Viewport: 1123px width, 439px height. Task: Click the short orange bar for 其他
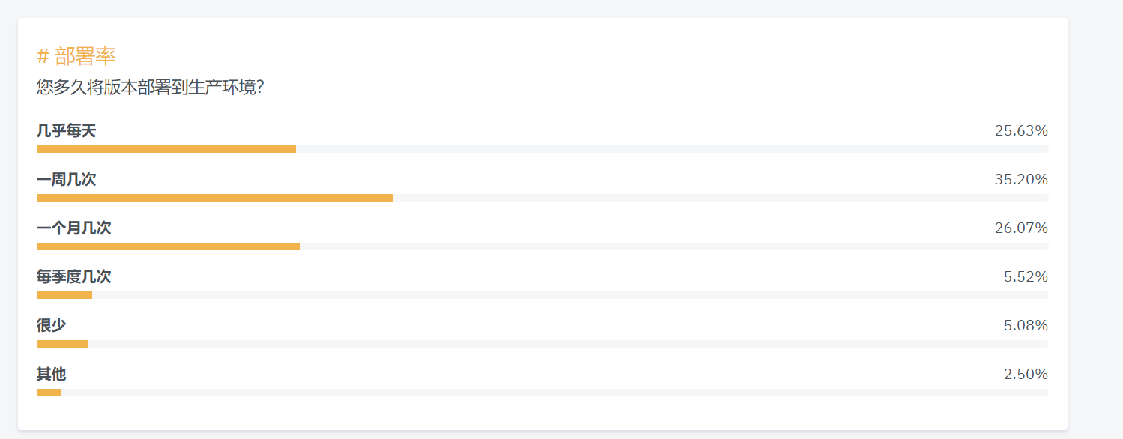coord(49,393)
